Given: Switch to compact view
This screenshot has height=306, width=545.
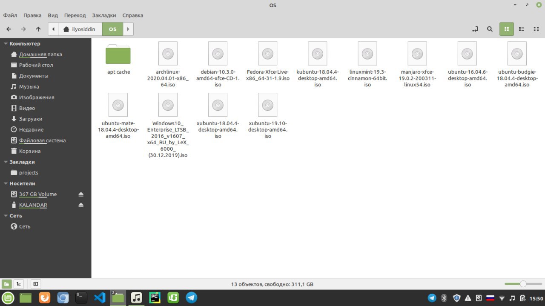Looking at the screenshot, I should (x=536, y=29).
